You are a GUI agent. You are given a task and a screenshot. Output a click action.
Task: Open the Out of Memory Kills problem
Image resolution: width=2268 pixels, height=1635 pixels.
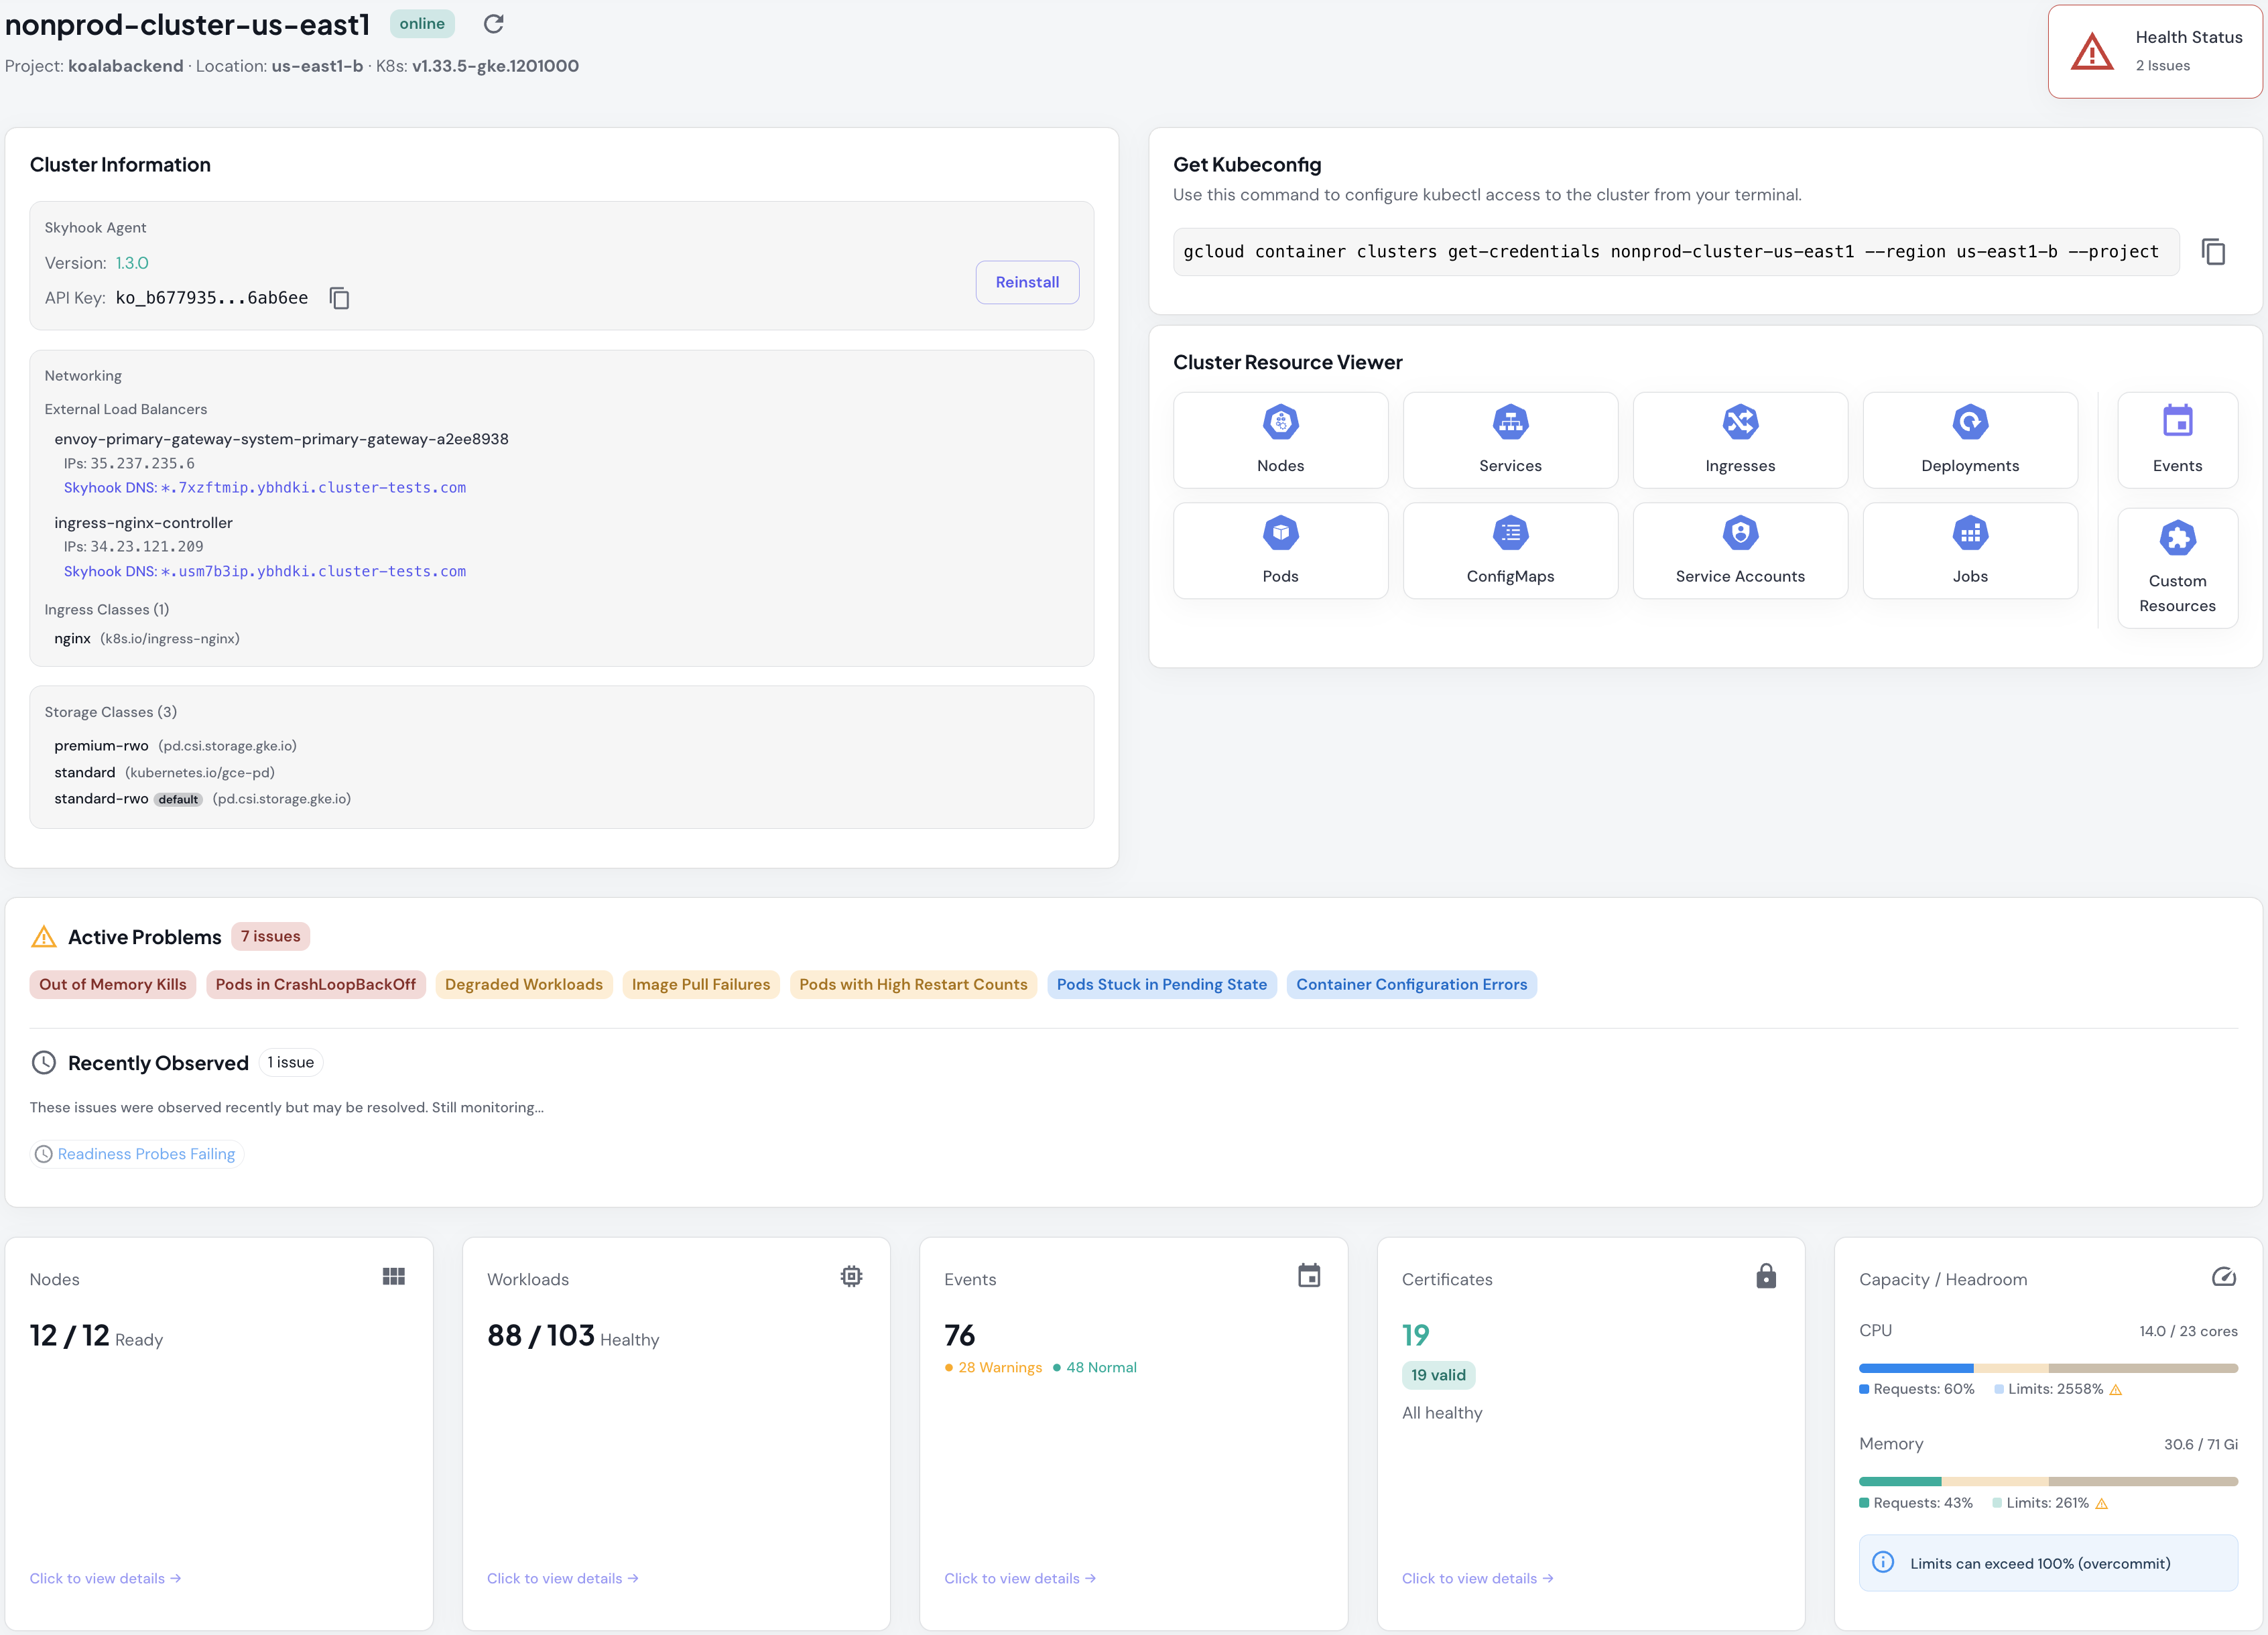click(112, 984)
